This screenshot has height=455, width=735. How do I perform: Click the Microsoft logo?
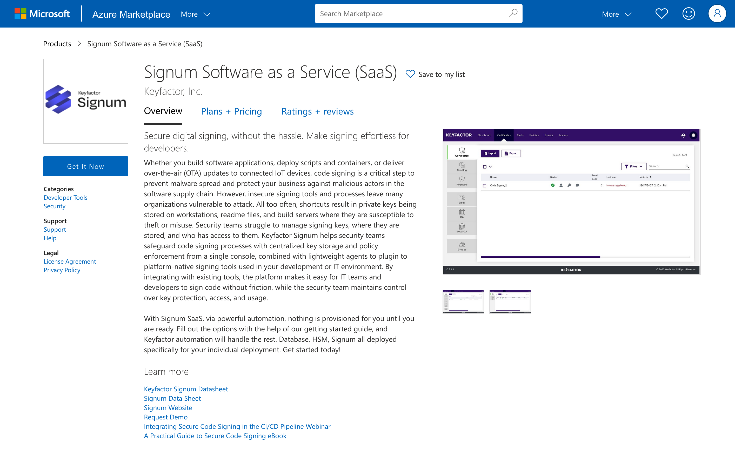pos(42,14)
